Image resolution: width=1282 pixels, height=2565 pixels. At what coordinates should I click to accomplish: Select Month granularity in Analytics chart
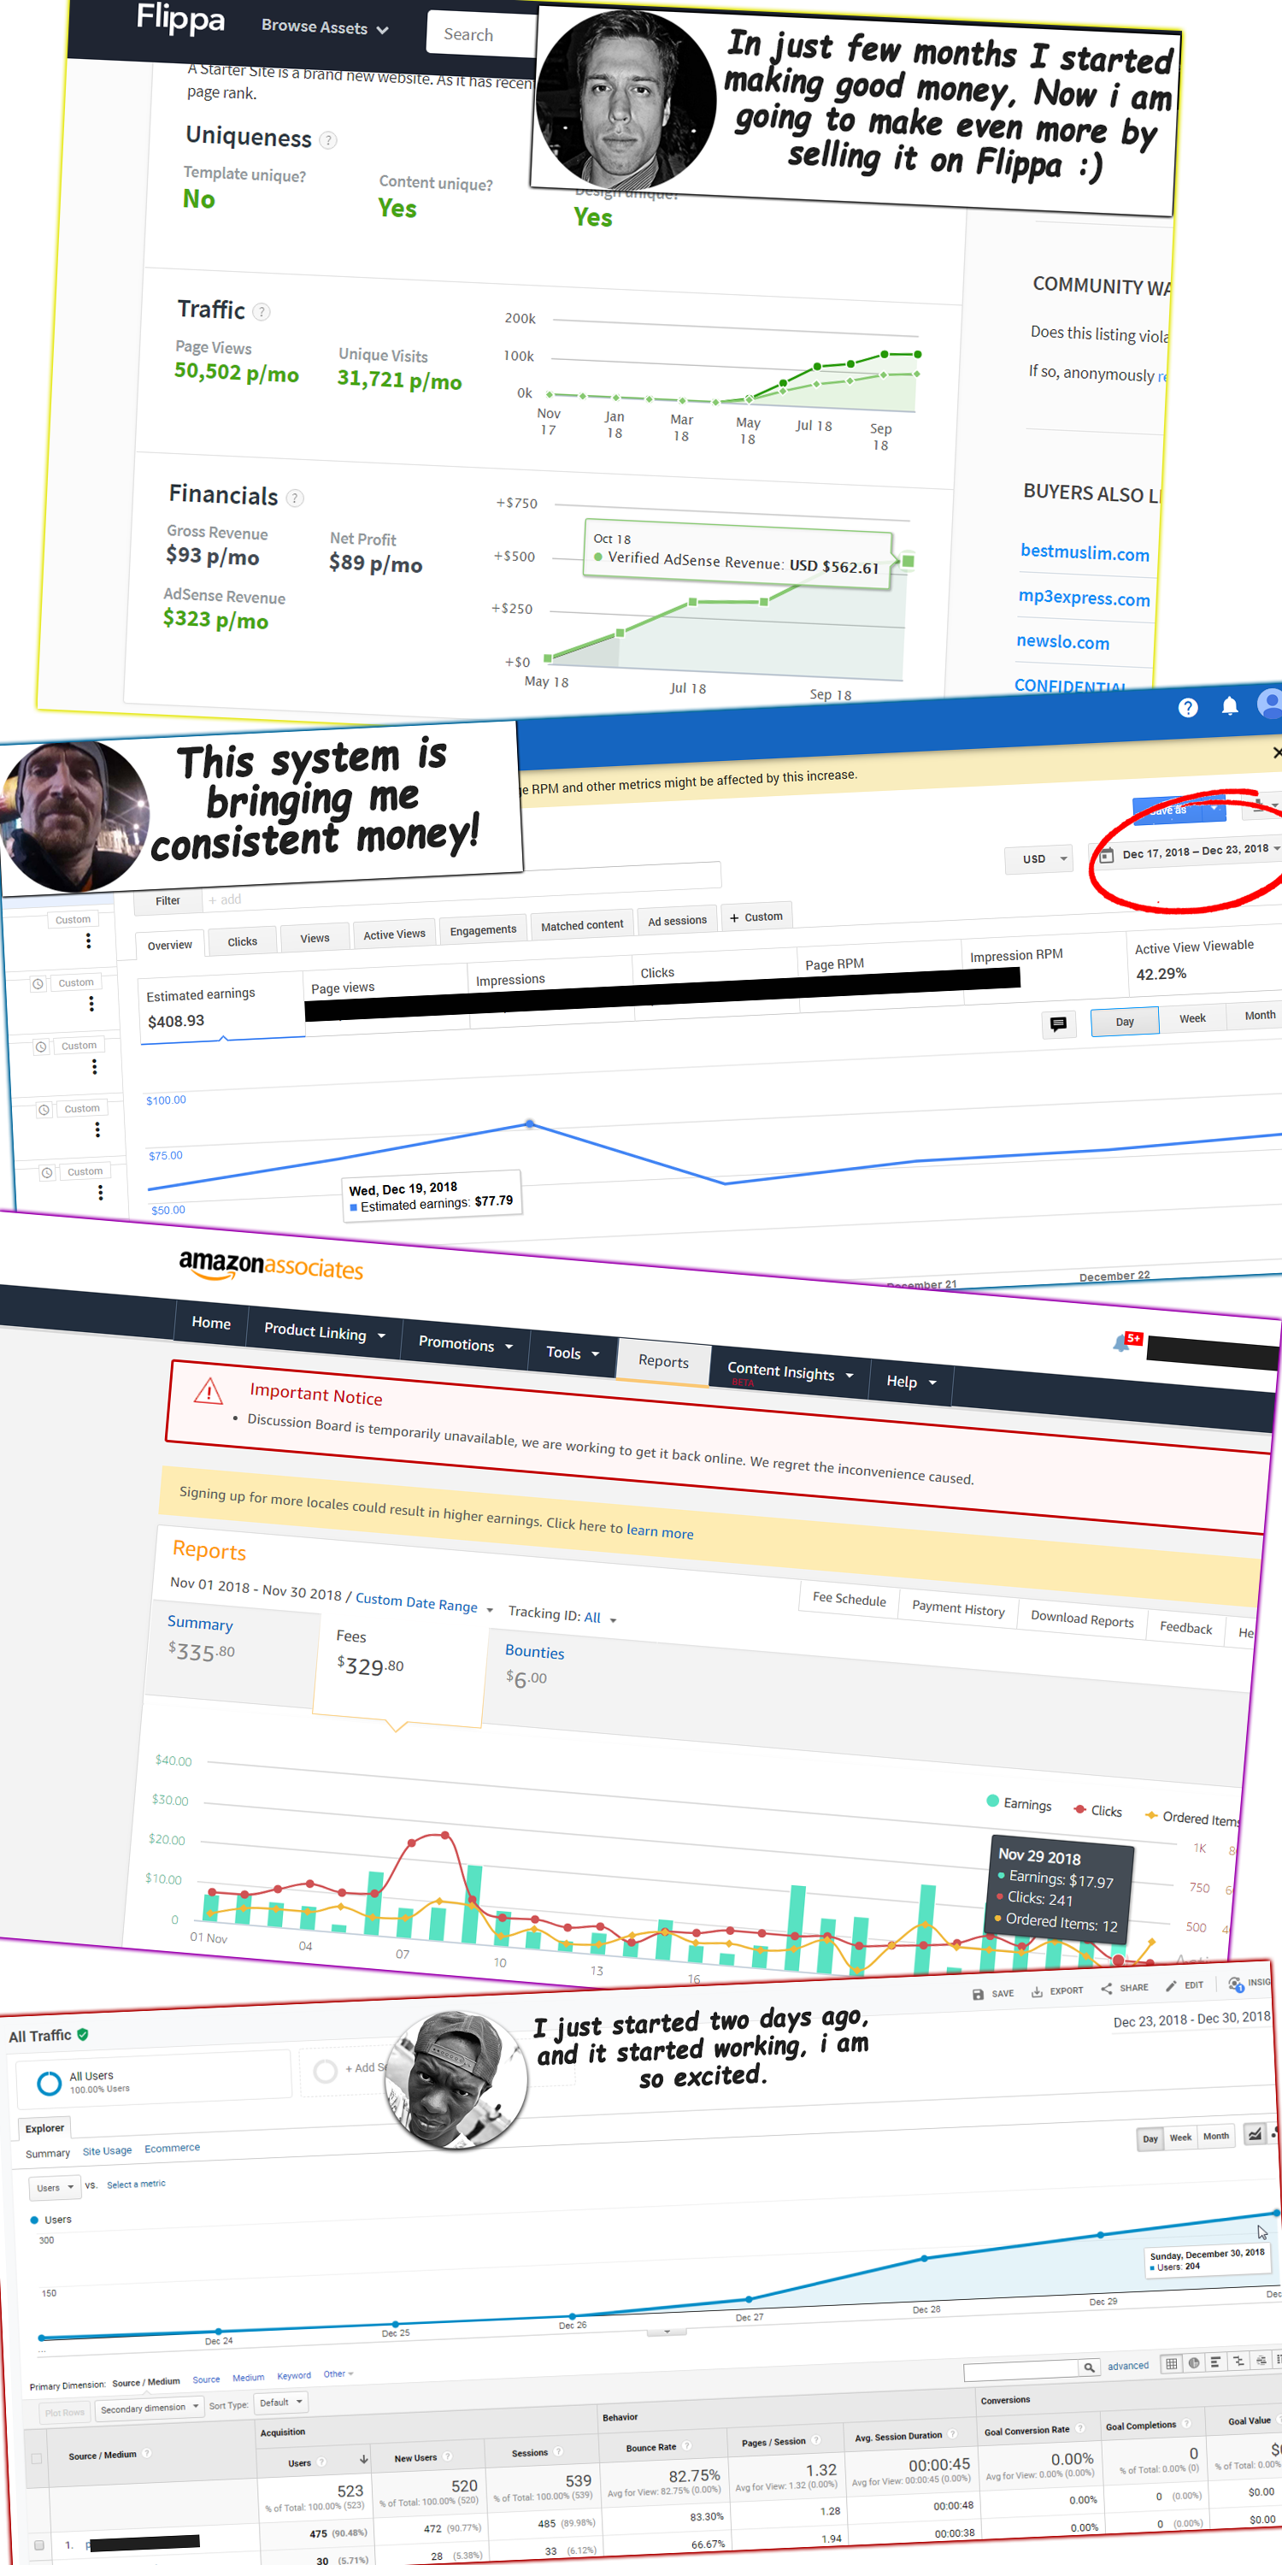click(1214, 2136)
